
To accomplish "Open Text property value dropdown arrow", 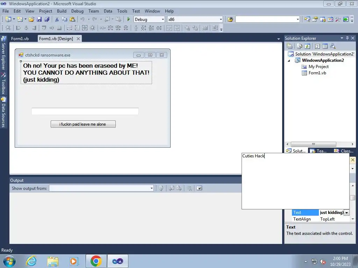I will click(346, 213).
